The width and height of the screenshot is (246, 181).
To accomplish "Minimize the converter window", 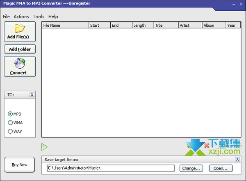I will pos(234,5).
